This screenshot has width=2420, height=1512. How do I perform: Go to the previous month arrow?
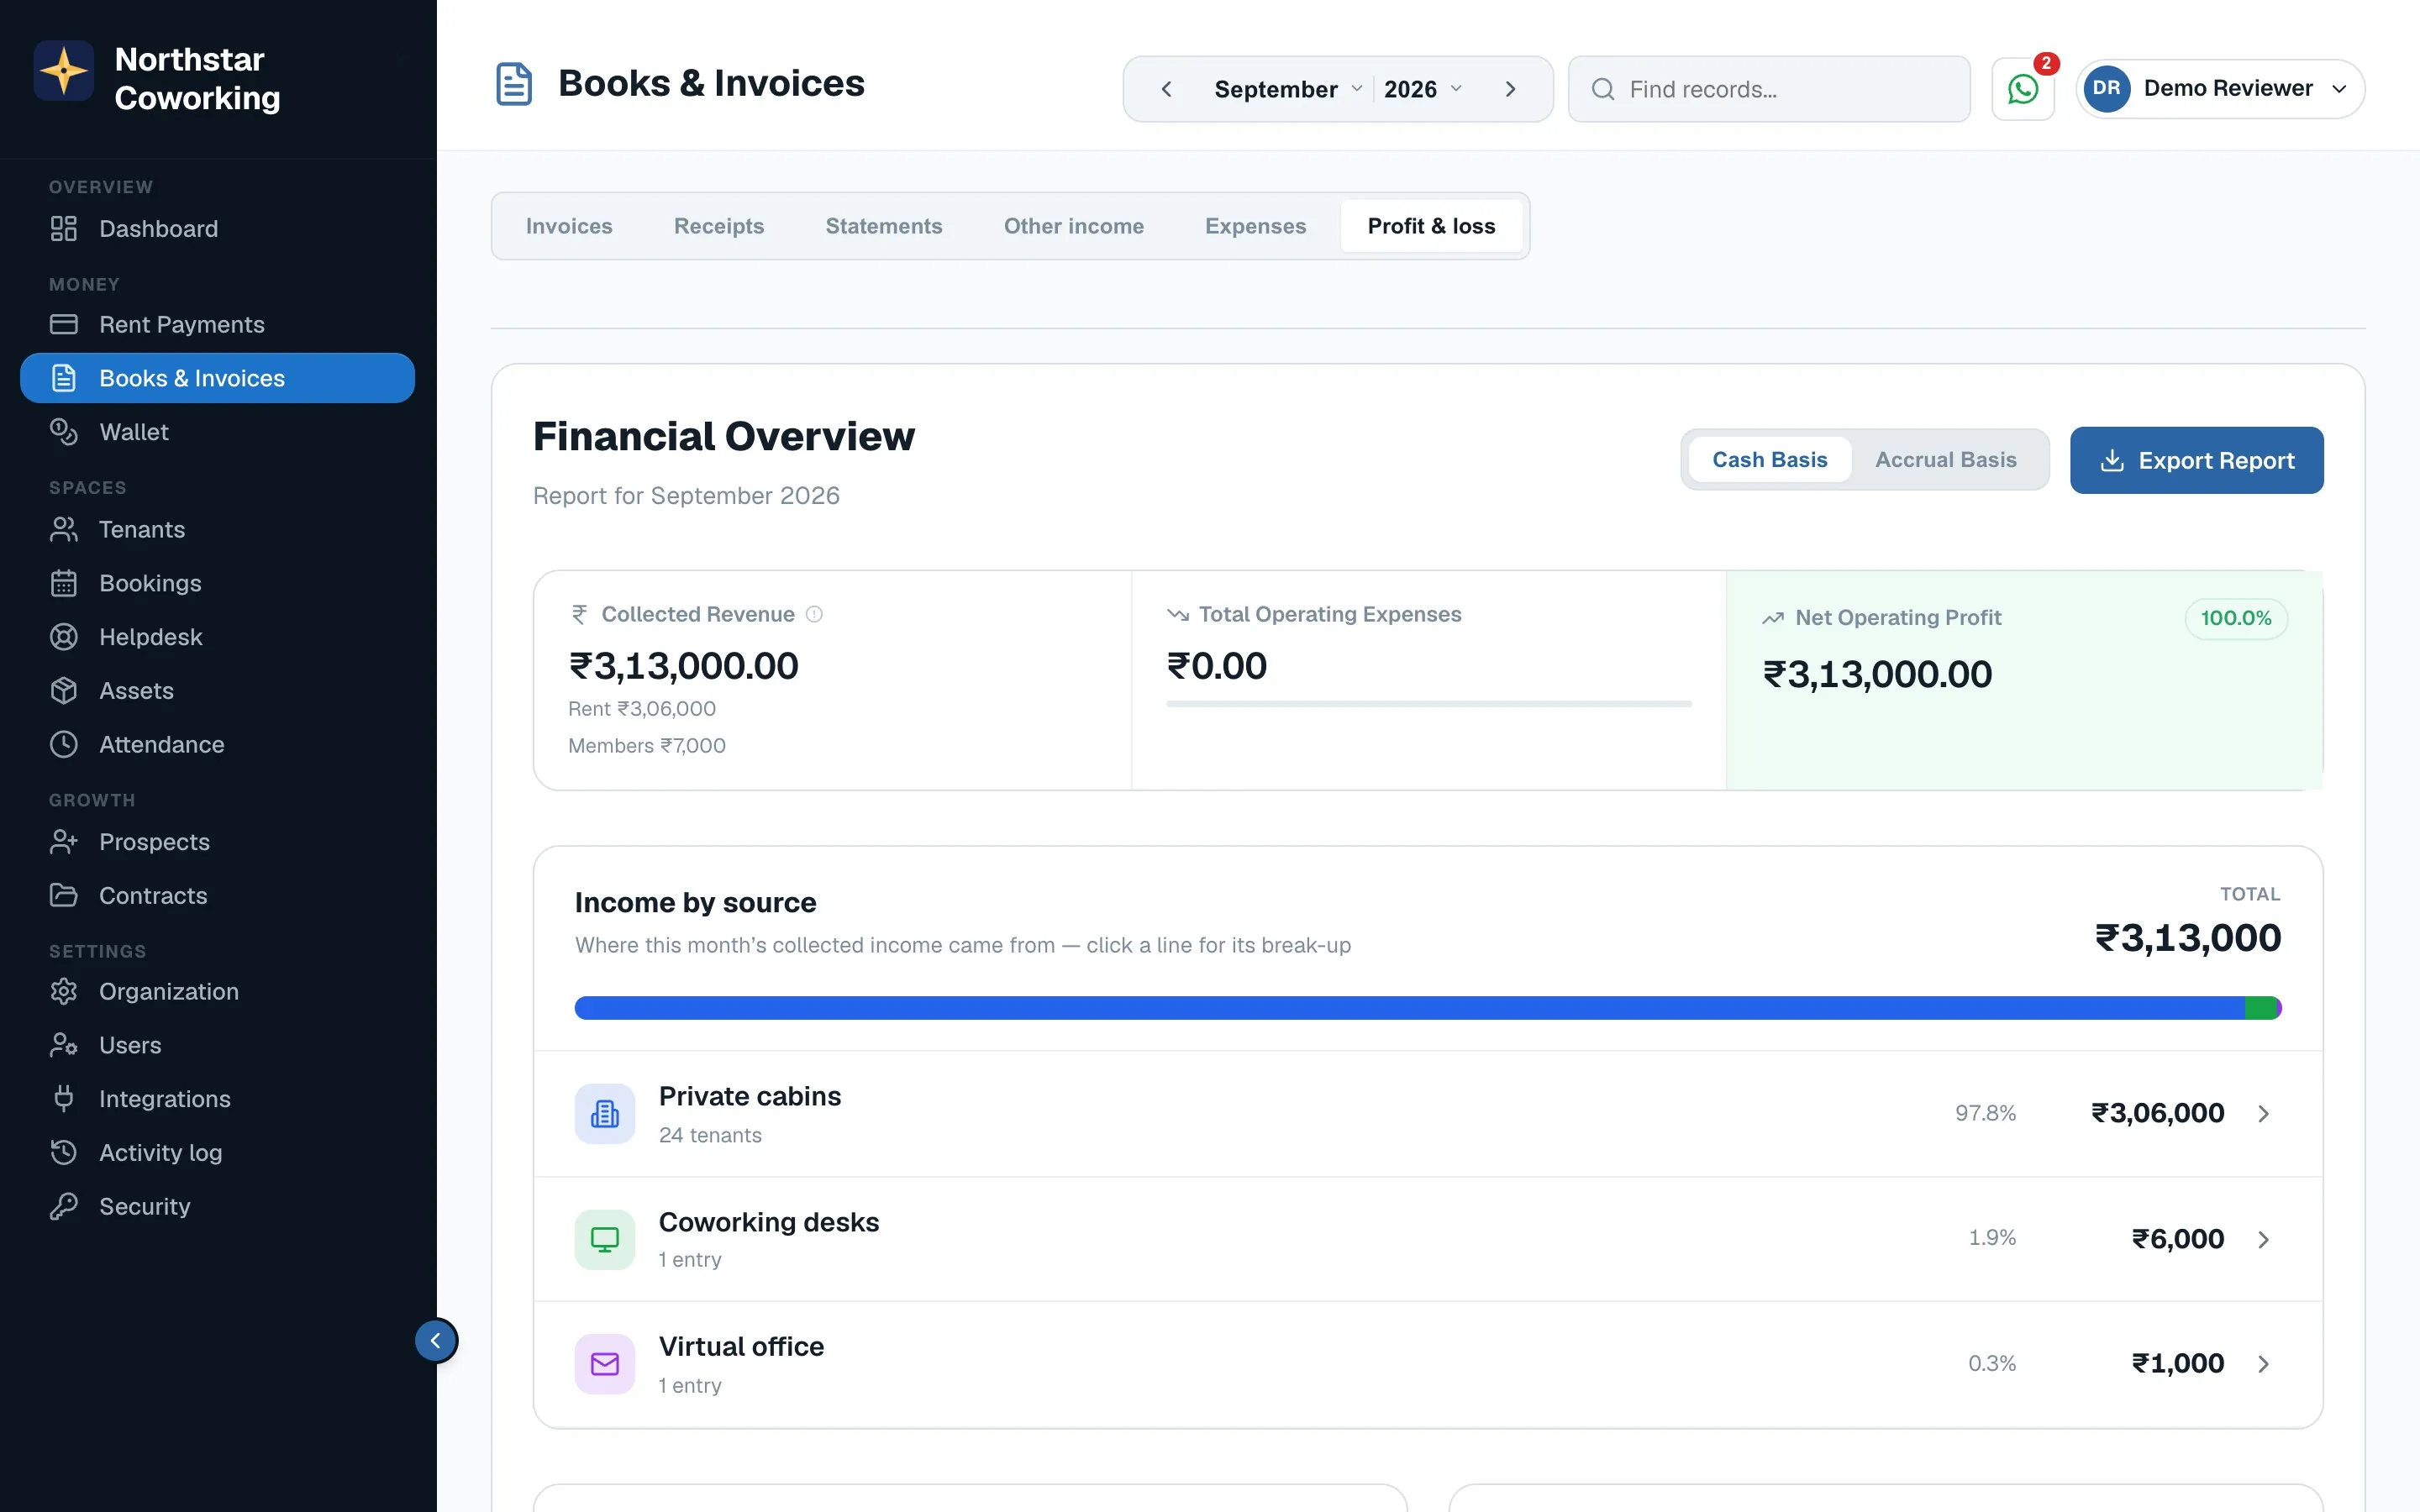click(x=1166, y=89)
